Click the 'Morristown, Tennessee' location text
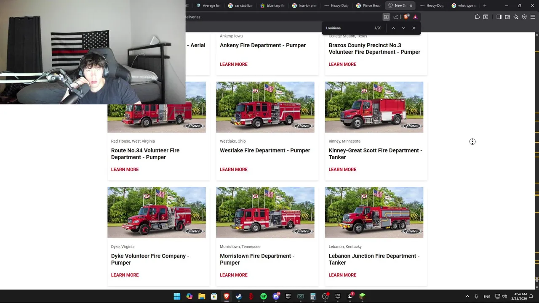This screenshot has width=539, height=303. [x=240, y=247]
